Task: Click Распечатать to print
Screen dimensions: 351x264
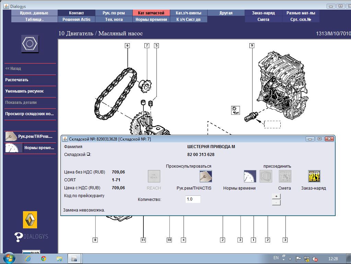Action: (30, 80)
